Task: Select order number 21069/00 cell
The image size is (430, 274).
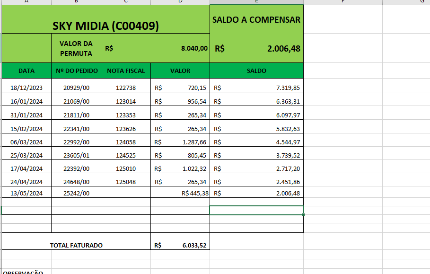Action: (x=76, y=101)
